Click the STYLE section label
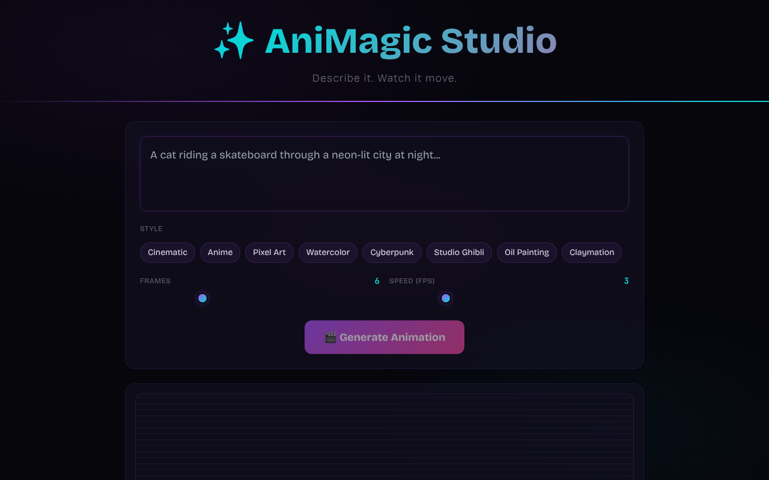 pyautogui.click(x=151, y=229)
